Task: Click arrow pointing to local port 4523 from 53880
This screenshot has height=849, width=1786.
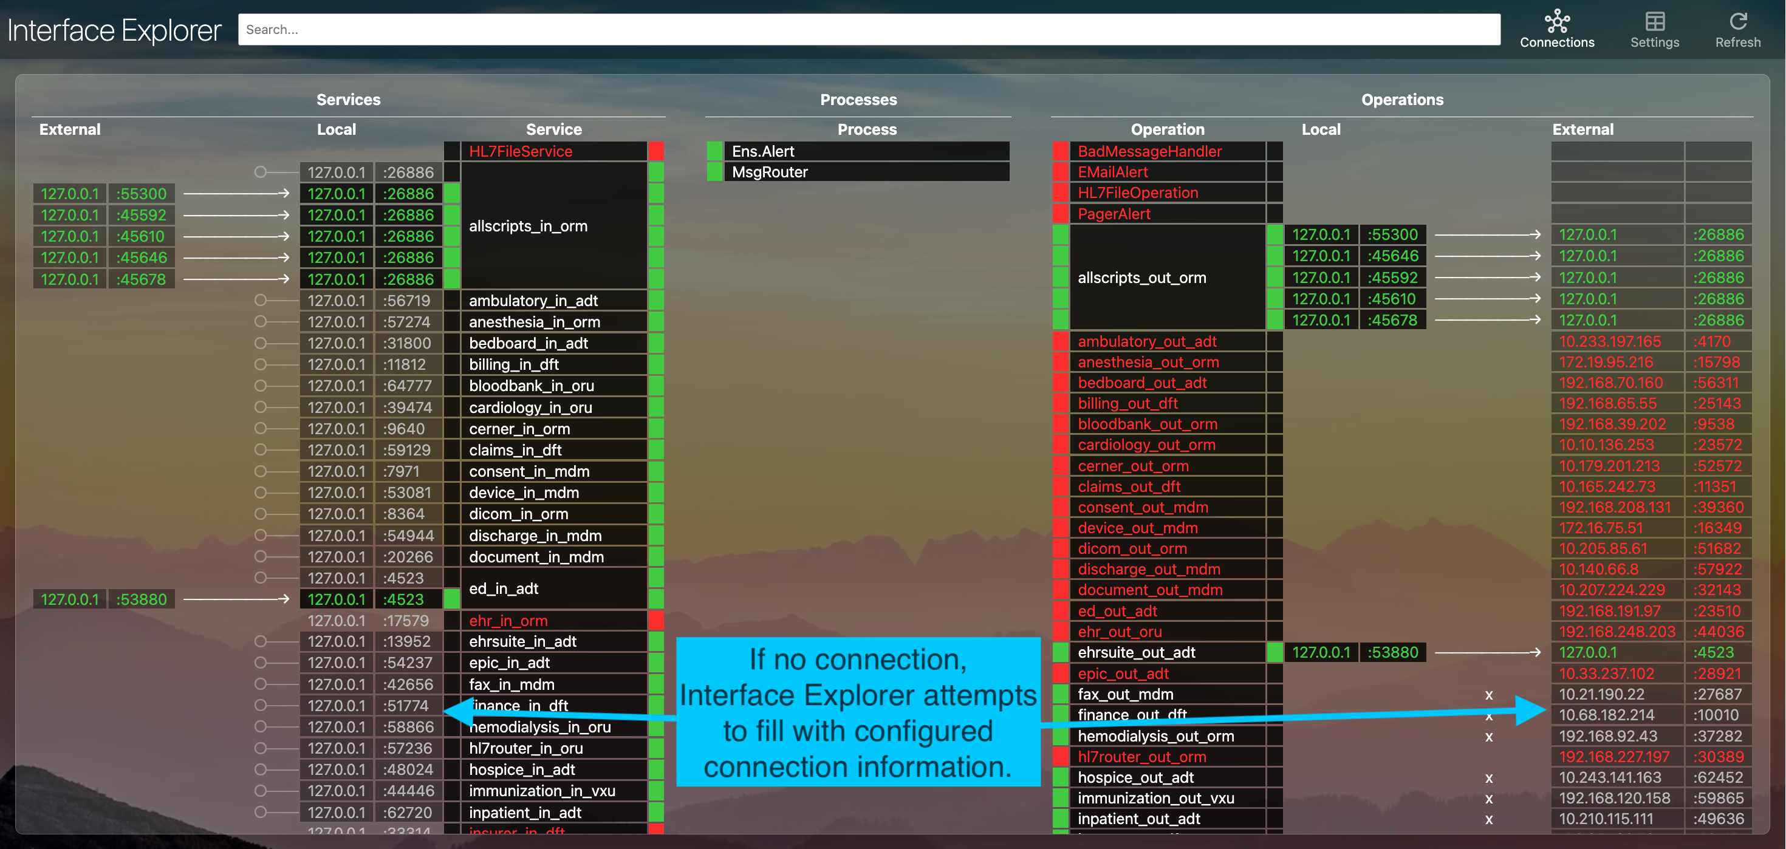Action: coord(236,599)
